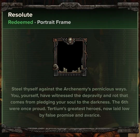
Task: Click the Imperial Aquila emblem on top border
Action: (70, 5)
